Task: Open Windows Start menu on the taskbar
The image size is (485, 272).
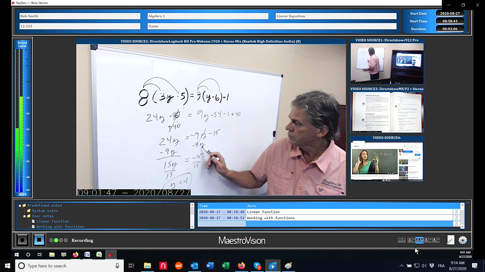Action: coord(8,266)
